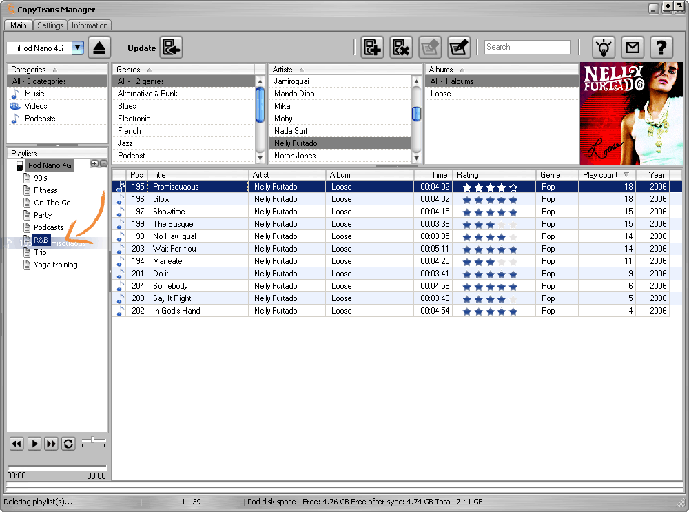Click the Update iPod icon button
This screenshot has width=689, height=512.
[171, 48]
